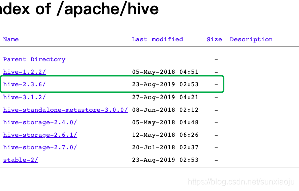The width and height of the screenshot is (299, 191).
Task: Sort by Description column header
Action: pos(251,39)
